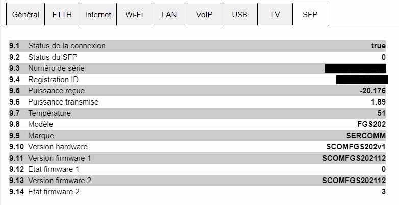Go to the Wi-Fi tab
This screenshot has width=399, height=205.
[x=135, y=15]
